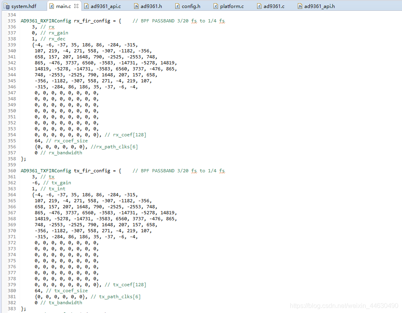Place cursor on rx_fir_config variable name
Viewport: 402px width, 313px height.
pyautogui.click(x=92, y=21)
